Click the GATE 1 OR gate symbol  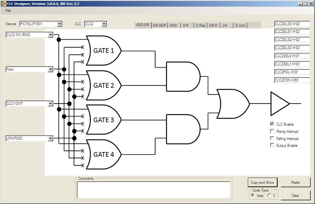click(104, 51)
